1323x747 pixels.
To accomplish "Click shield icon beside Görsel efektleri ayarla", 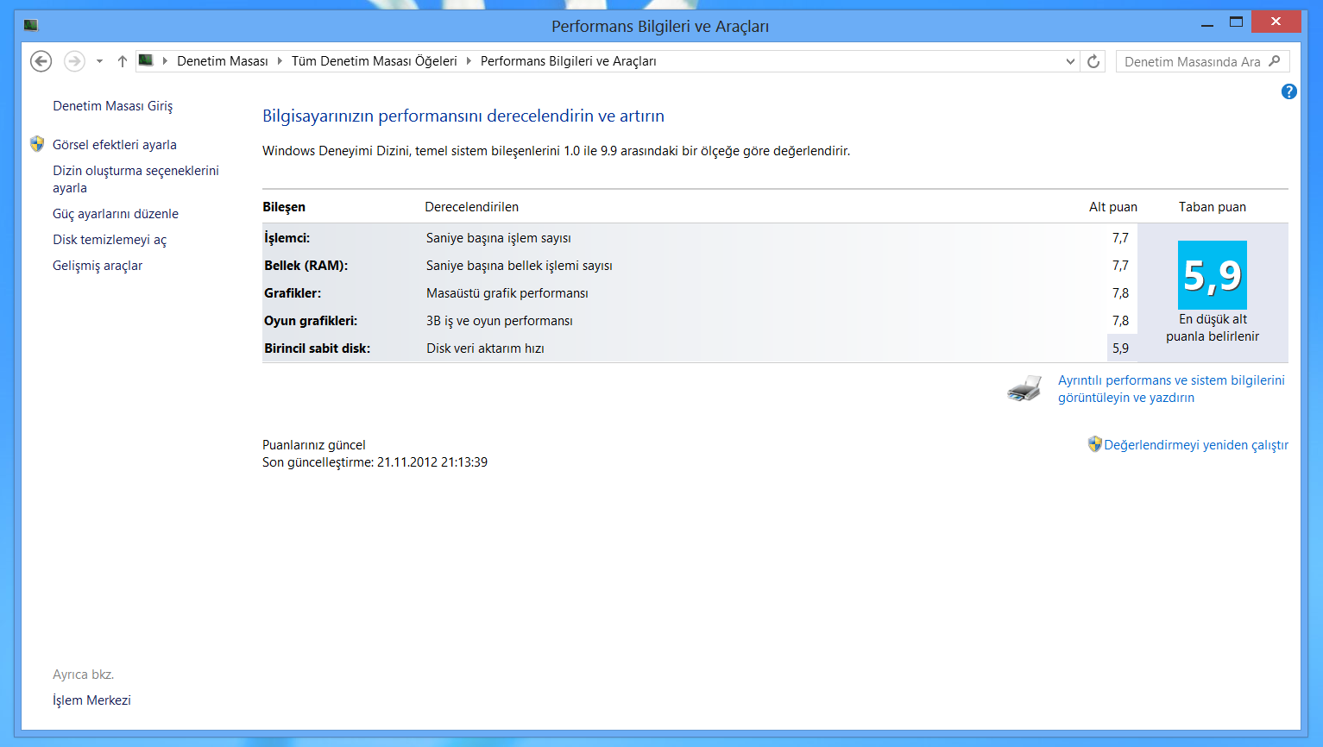I will pos(37,144).
